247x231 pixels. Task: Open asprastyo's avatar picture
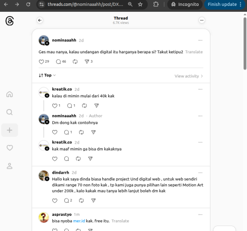click(x=43, y=217)
